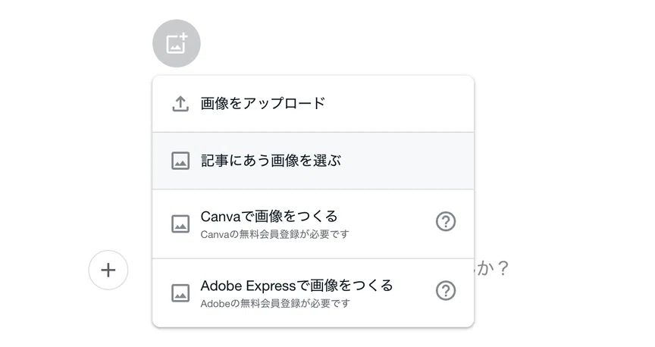This screenshot has width=655, height=347.
Task: Select Adobe Expressで画像をつくる option
Action: click(x=313, y=293)
